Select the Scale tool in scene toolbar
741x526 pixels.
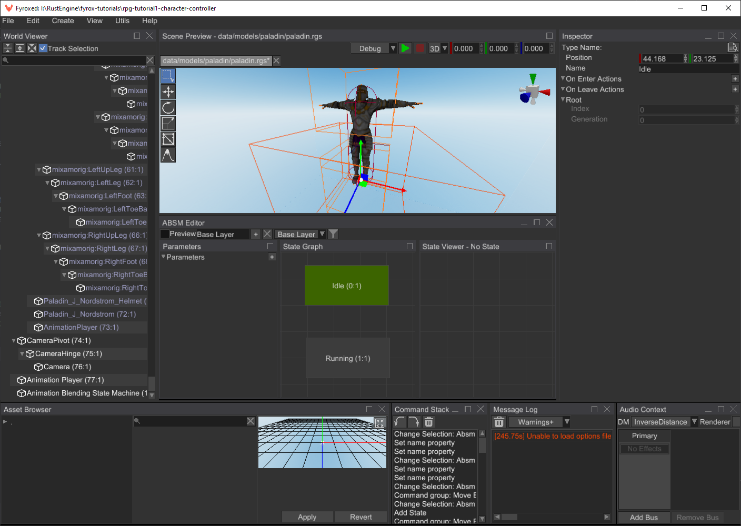168,124
